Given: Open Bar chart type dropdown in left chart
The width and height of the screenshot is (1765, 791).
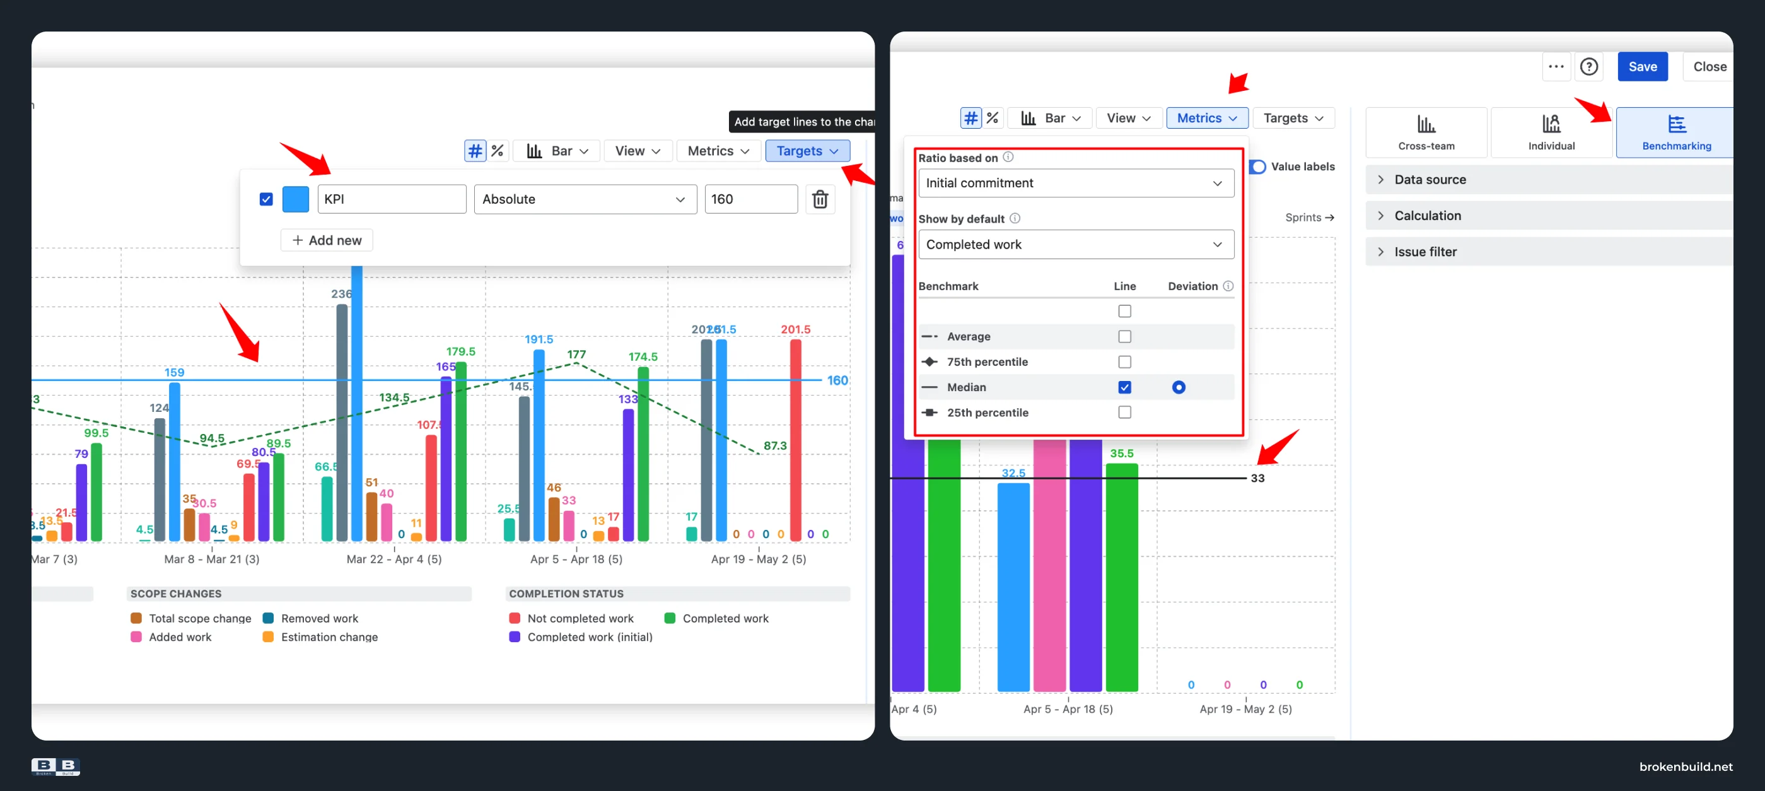Looking at the screenshot, I should 557,151.
